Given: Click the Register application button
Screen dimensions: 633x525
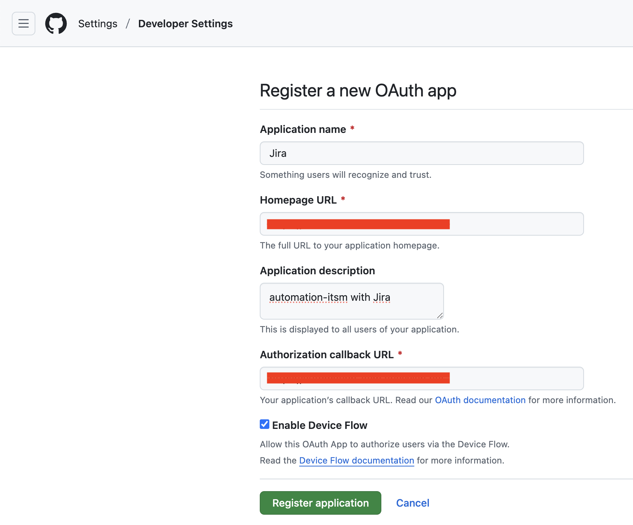Looking at the screenshot, I should 321,503.
